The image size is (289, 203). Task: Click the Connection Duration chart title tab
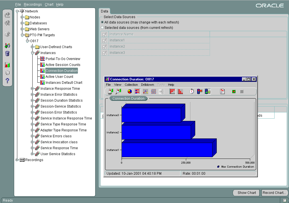tap(128, 98)
